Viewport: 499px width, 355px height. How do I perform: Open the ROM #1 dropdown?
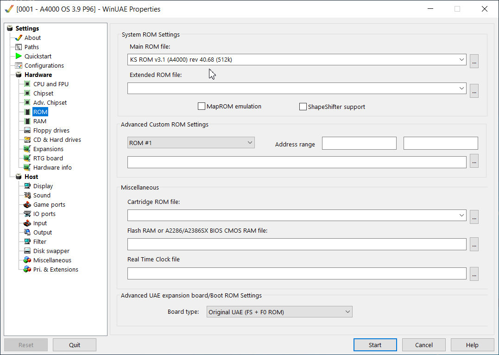click(x=190, y=143)
